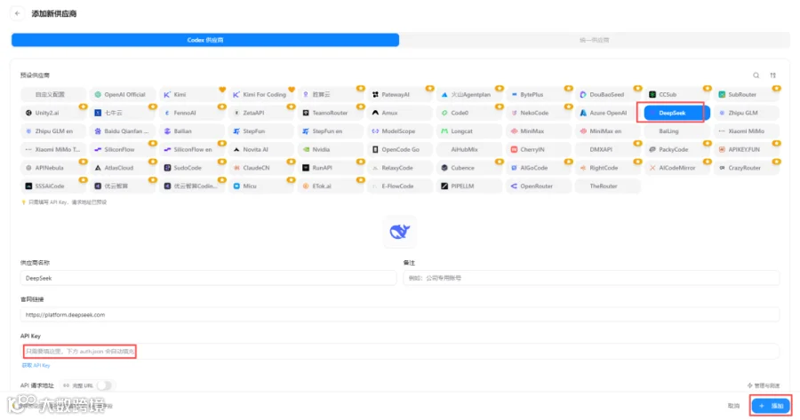This screenshot has width=800, height=420.
Task: Open the 获取 API Key link
Action: pos(36,366)
